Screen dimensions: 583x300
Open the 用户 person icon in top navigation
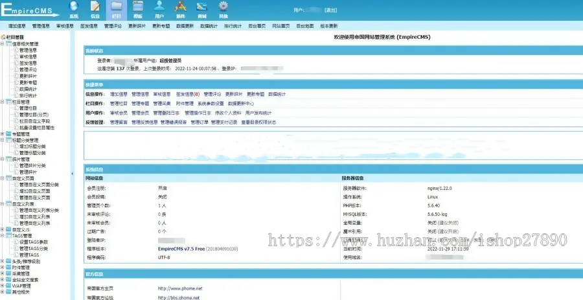click(159, 6)
